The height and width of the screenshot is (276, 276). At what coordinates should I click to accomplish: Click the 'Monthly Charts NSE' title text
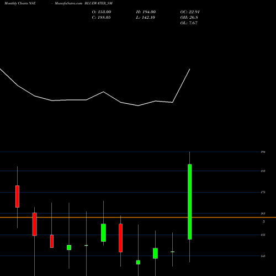click(20, 3)
